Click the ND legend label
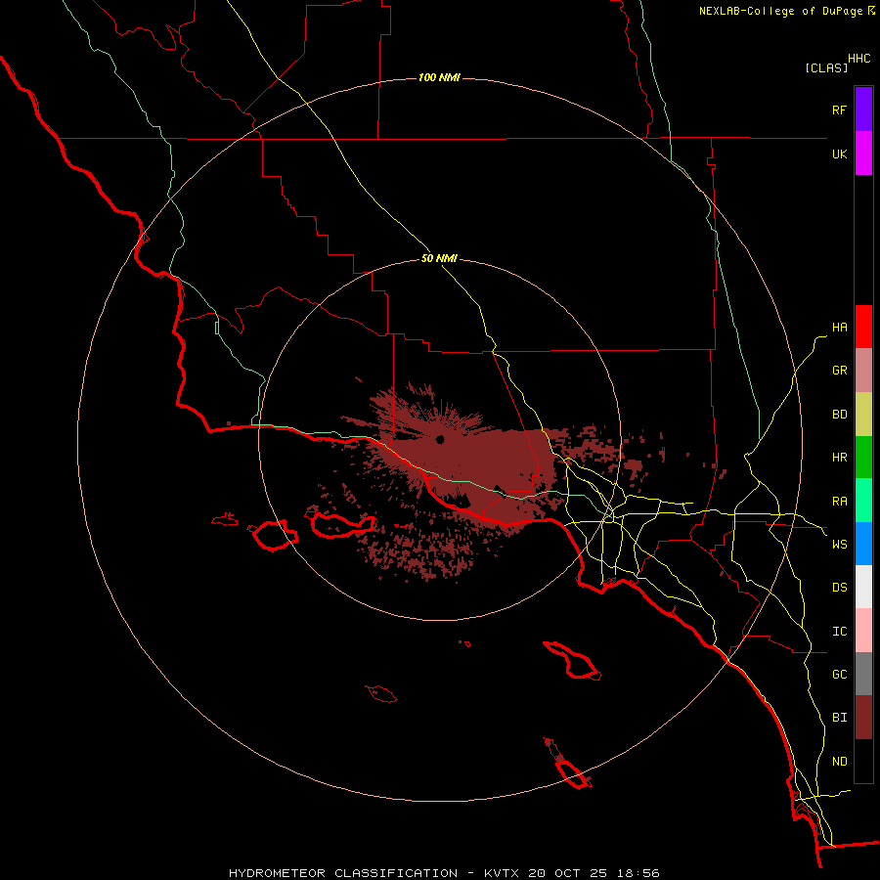Screen dimensions: 880x880 839,762
